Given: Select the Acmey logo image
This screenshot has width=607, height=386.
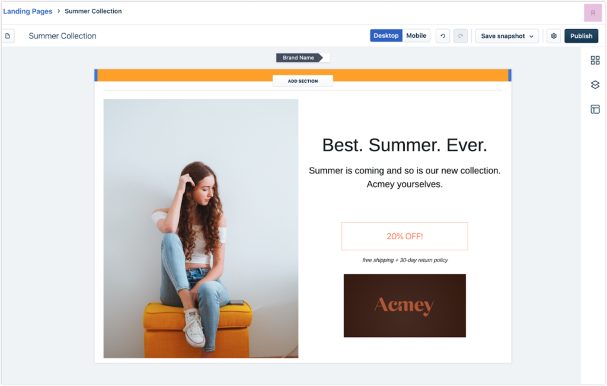Looking at the screenshot, I should (404, 305).
